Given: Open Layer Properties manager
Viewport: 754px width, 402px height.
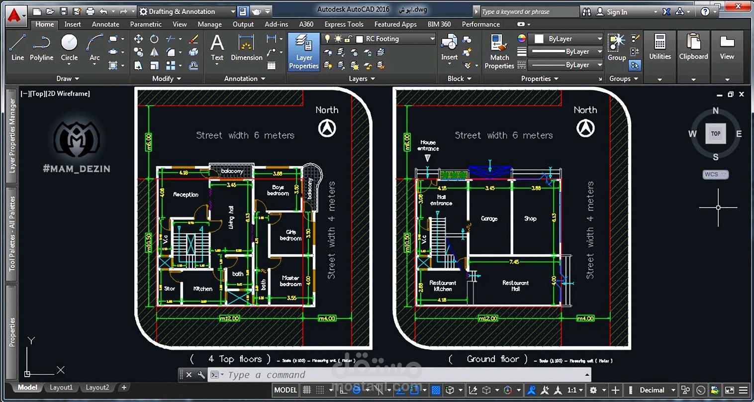Looking at the screenshot, I should pyautogui.click(x=304, y=52).
